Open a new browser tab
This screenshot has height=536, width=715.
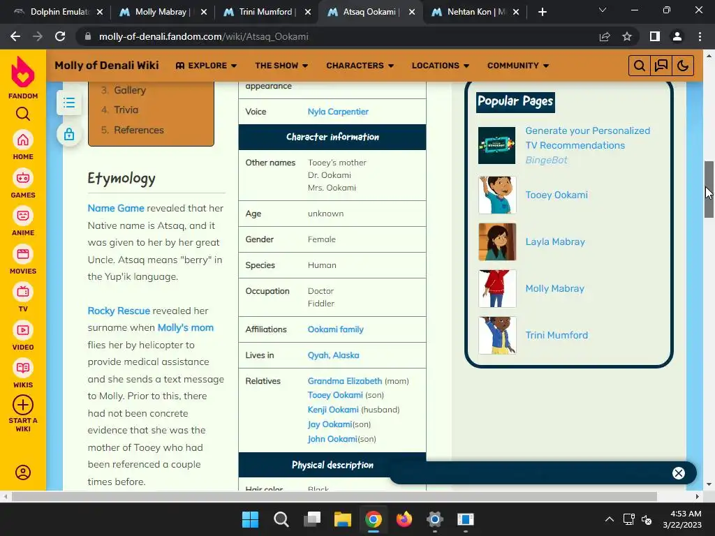pos(542,12)
